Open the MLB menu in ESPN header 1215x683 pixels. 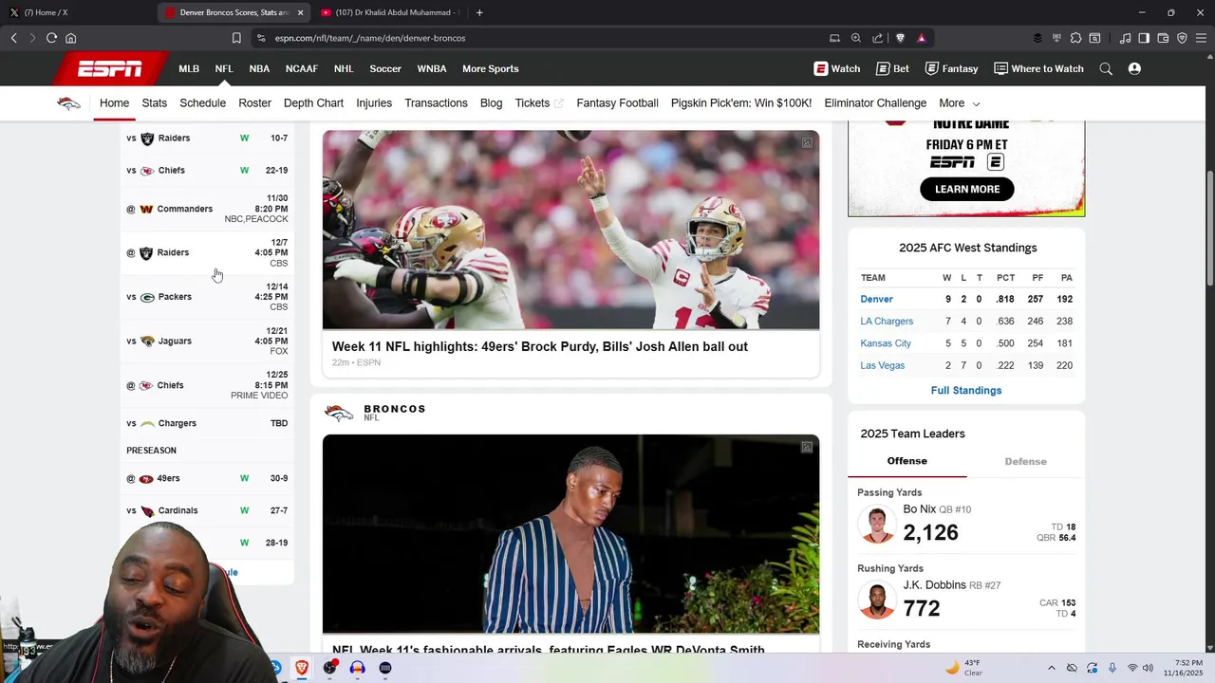click(x=189, y=68)
